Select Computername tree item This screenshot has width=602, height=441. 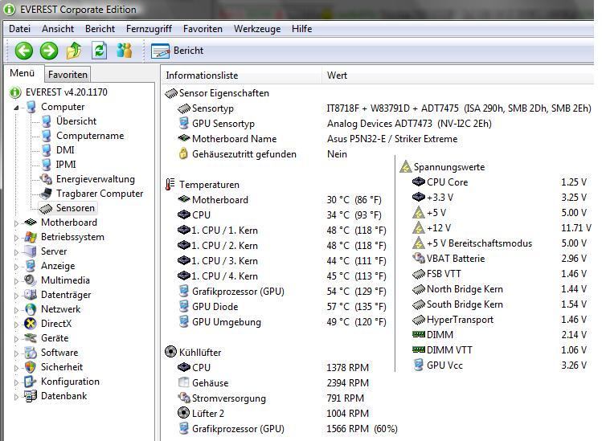(90, 136)
